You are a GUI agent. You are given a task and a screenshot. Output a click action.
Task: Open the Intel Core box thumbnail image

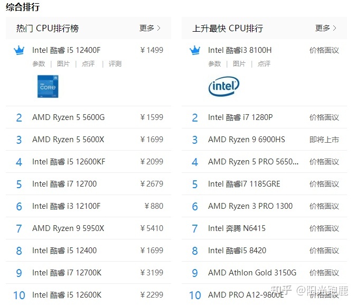[x=48, y=86]
